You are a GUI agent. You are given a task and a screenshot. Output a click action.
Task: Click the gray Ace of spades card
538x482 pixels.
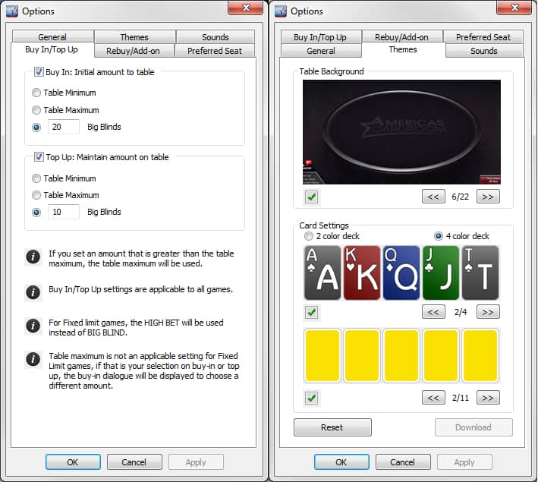pos(322,273)
